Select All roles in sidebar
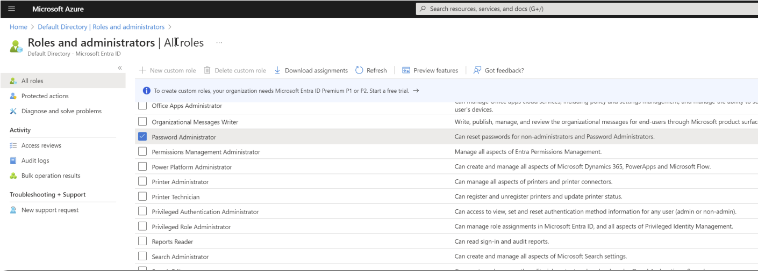 63,81
